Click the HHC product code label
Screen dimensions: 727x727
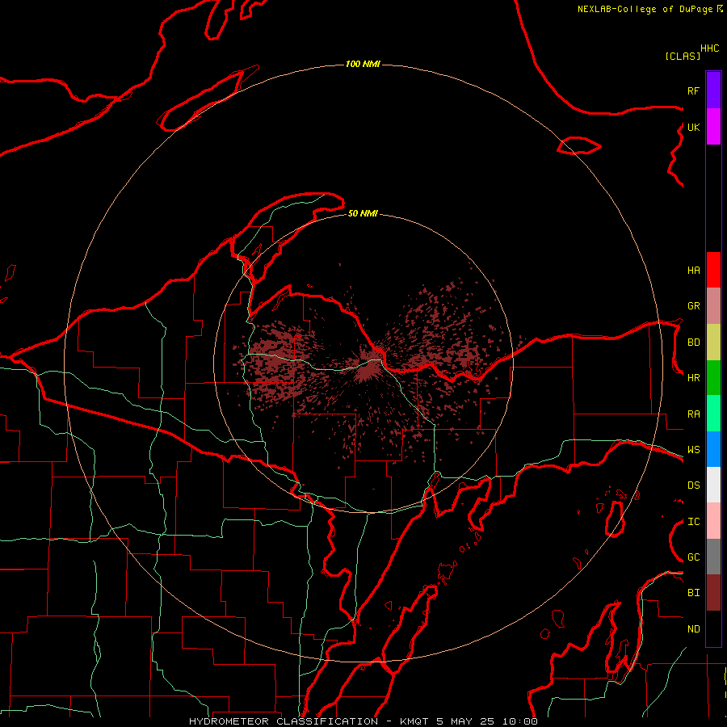click(709, 48)
